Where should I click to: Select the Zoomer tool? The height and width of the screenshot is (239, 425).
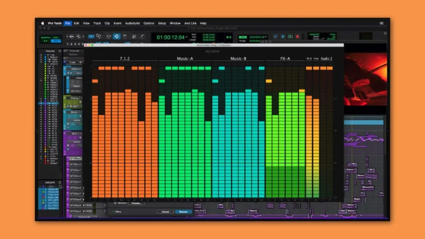[98, 36]
